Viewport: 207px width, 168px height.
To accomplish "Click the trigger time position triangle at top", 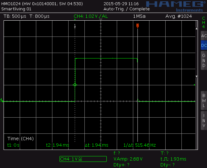I will [101, 20].
